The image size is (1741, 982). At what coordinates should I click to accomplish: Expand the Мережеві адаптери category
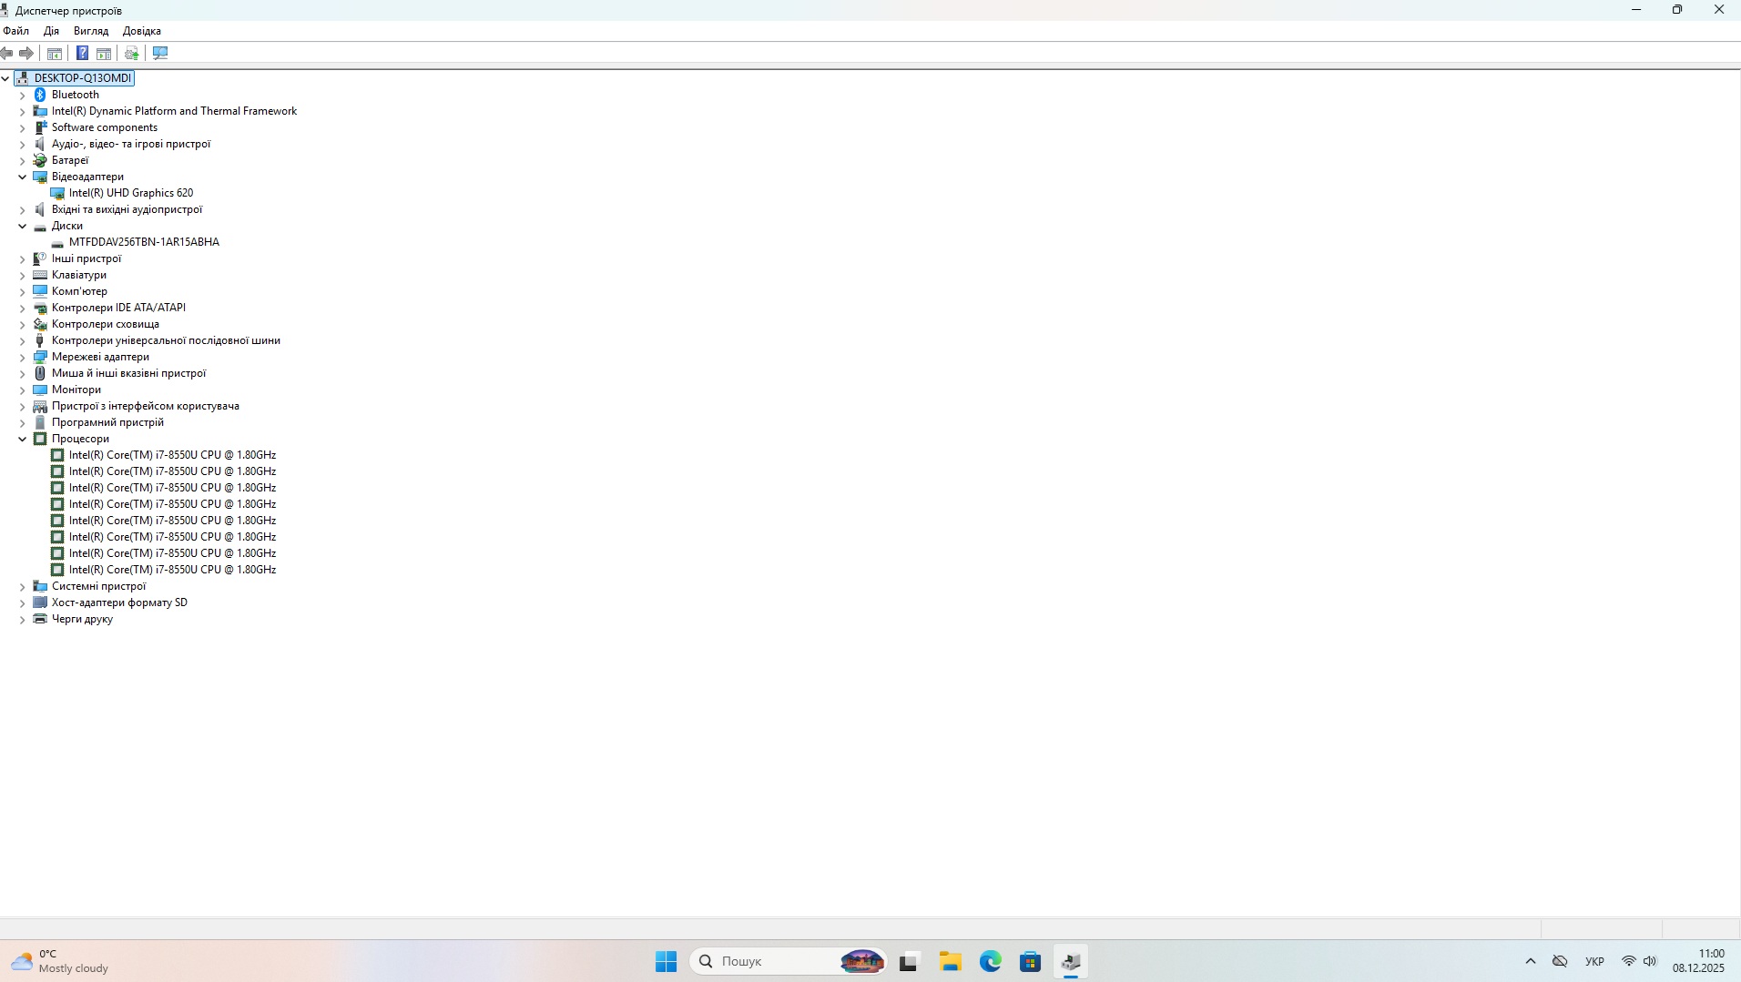coord(23,357)
